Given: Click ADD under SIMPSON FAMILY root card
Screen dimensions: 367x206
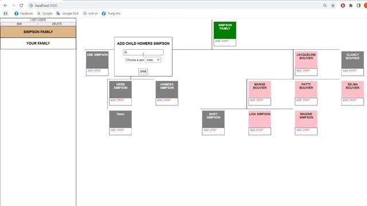Looking at the screenshot, I should pos(218,41).
